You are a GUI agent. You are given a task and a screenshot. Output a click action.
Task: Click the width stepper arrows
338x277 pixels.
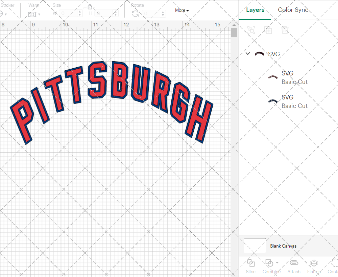(80, 14)
